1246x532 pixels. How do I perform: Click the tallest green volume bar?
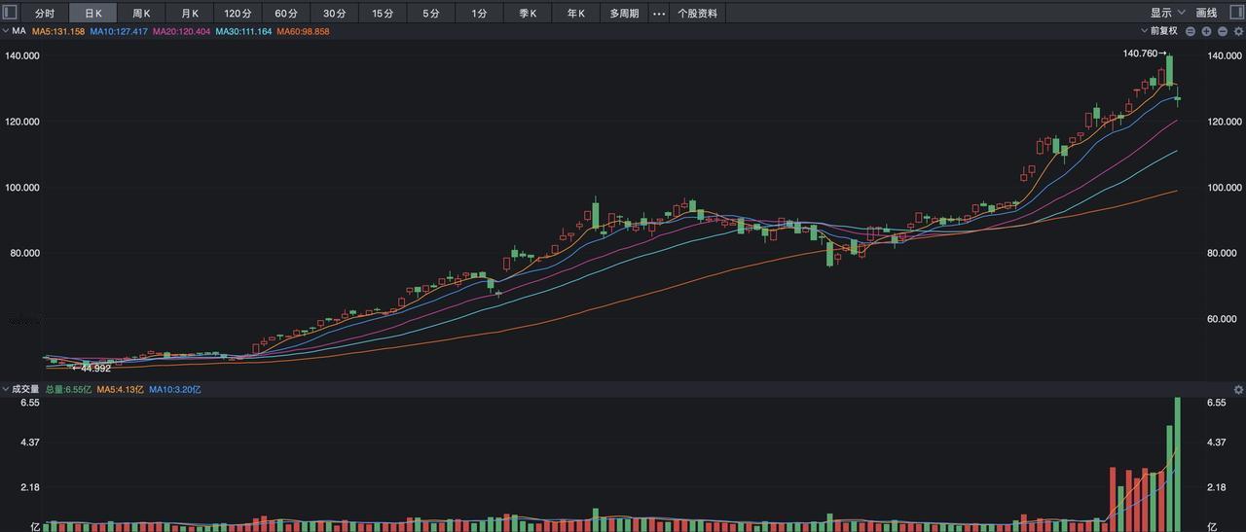[1178, 464]
